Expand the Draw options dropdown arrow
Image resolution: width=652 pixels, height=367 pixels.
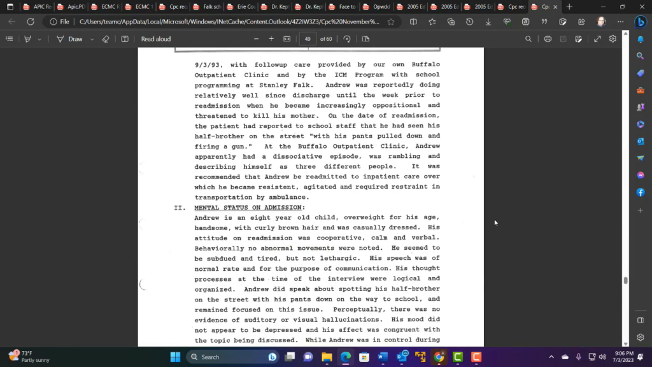(x=92, y=39)
